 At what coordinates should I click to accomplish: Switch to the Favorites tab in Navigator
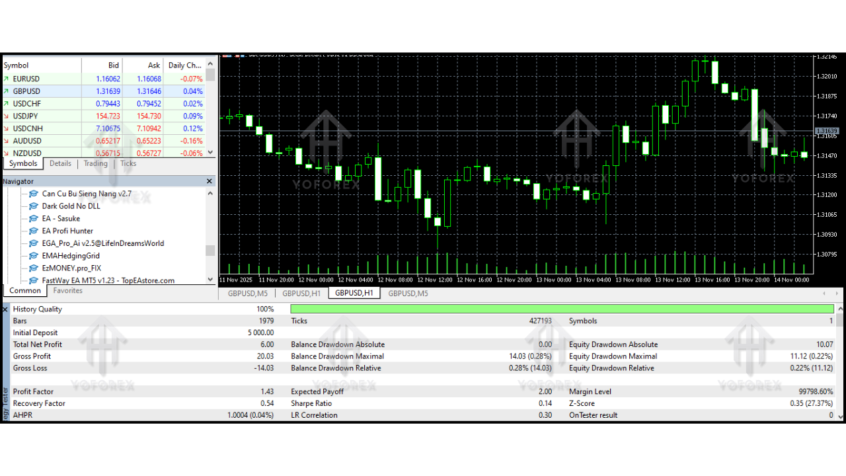(68, 291)
